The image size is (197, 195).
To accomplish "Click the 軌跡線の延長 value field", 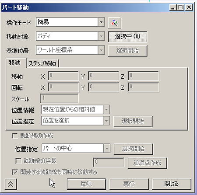I will [x=109, y=162].
